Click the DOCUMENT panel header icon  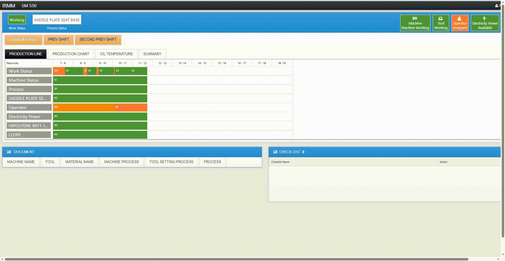coord(9,152)
